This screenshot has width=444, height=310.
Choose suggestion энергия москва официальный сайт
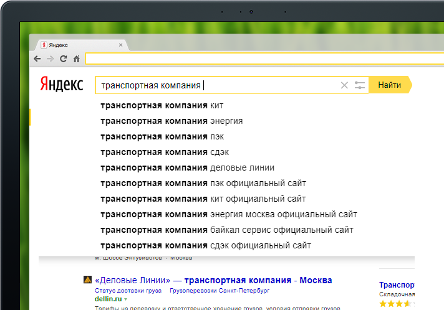click(x=229, y=215)
